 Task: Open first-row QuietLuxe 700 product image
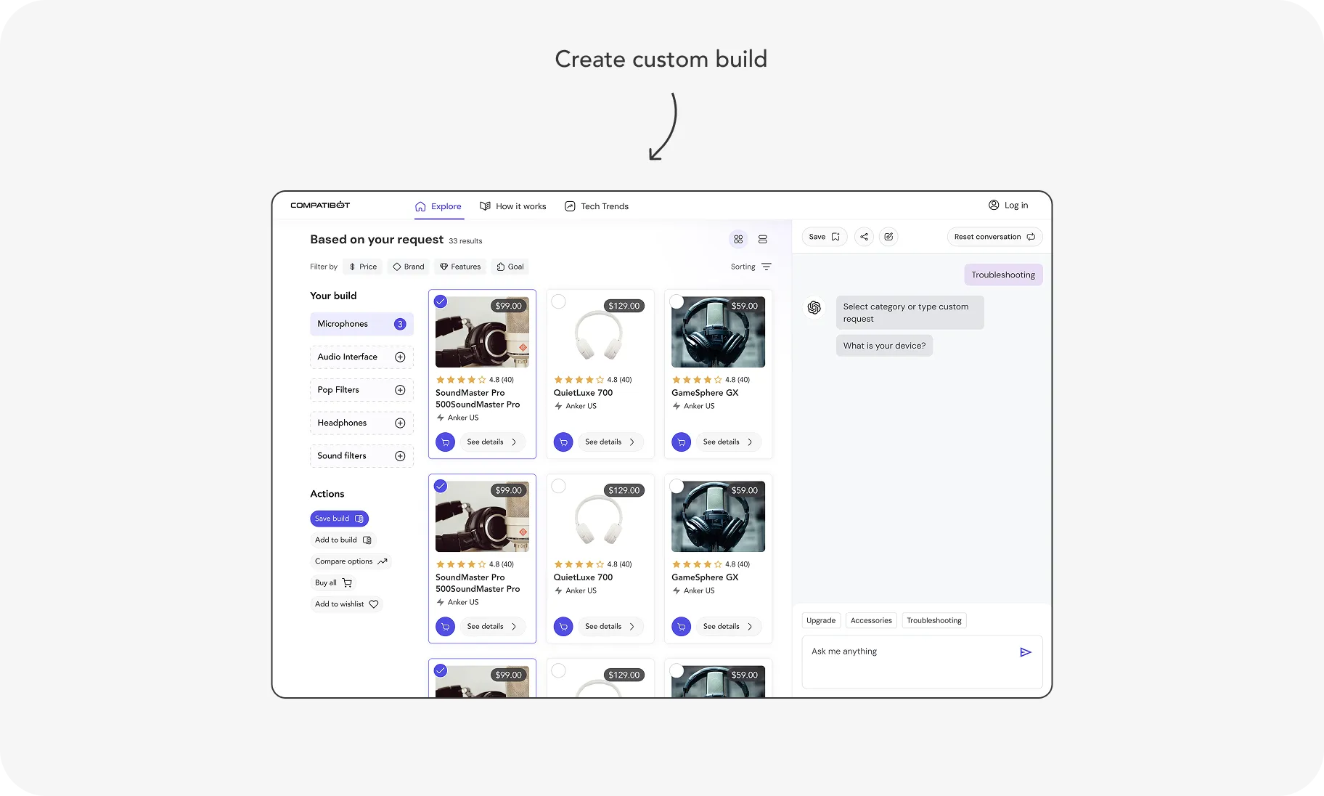click(600, 332)
